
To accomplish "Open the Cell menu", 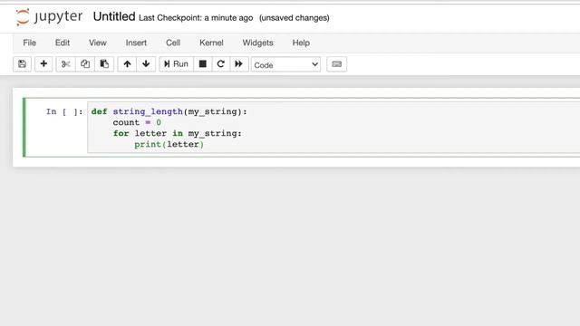I will click(173, 43).
